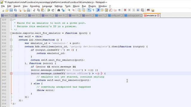Print the document using the printer icon

[x=28, y=10]
